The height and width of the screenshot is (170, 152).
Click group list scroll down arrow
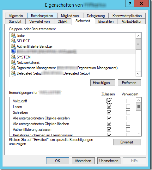point(138,74)
